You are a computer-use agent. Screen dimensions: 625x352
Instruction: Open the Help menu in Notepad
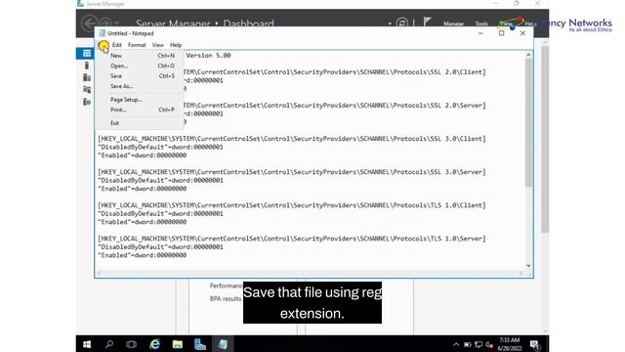(x=176, y=45)
